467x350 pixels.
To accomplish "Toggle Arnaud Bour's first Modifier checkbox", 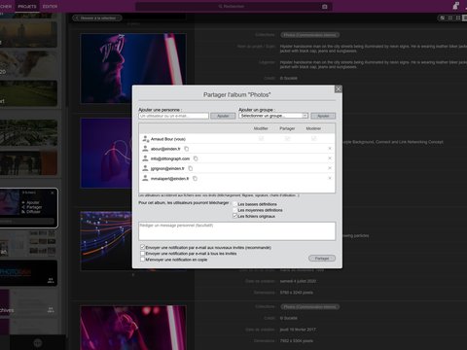I will tap(261, 138).
